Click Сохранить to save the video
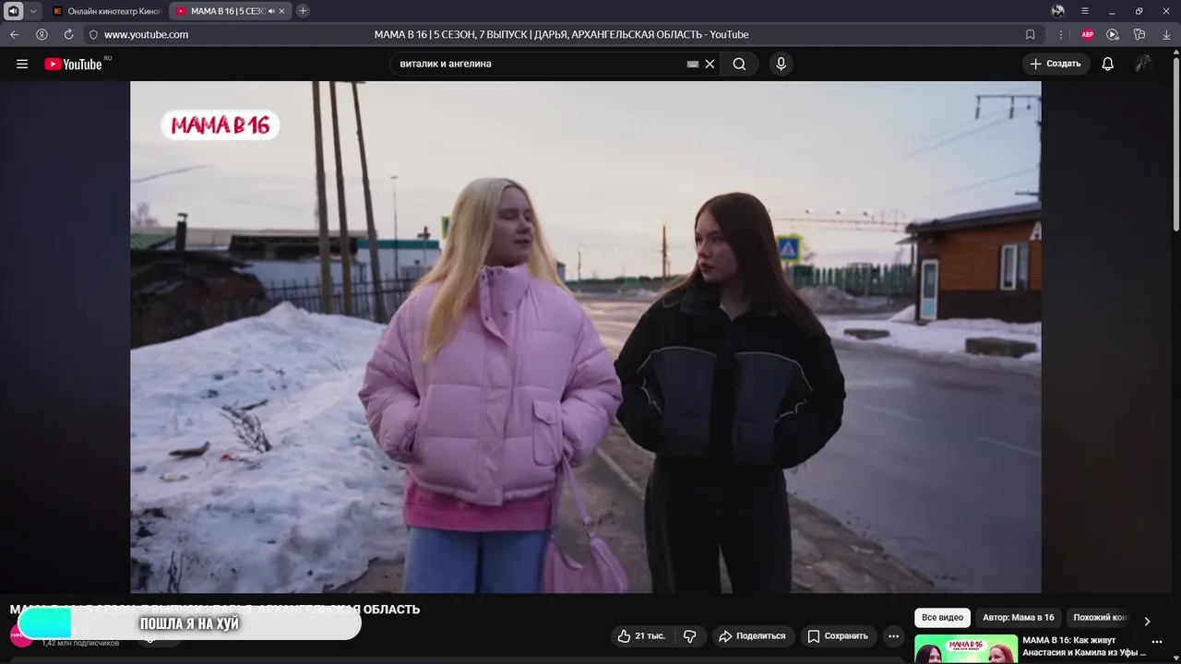 click(838, 635)
